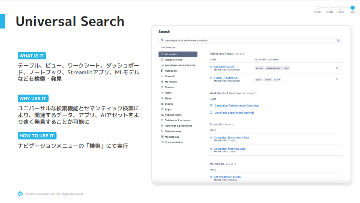Filter results to App packages
The image size is (360, 203).
[x=173, y=115]
